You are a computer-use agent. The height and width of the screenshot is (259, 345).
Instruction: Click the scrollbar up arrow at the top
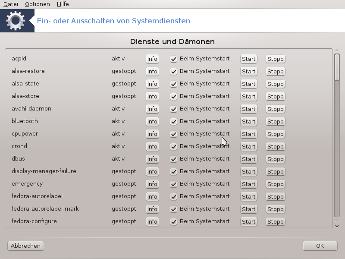[337, 51]
